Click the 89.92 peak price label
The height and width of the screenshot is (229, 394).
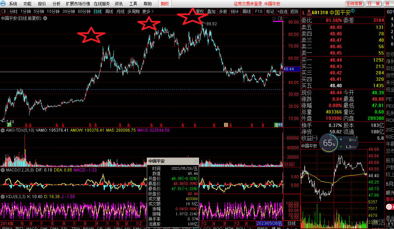(211, 24)
